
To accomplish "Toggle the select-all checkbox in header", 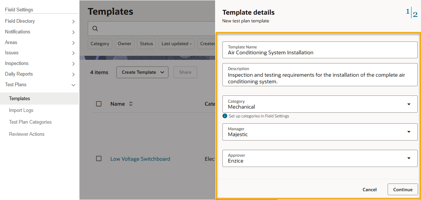I will tap(99, 104).
